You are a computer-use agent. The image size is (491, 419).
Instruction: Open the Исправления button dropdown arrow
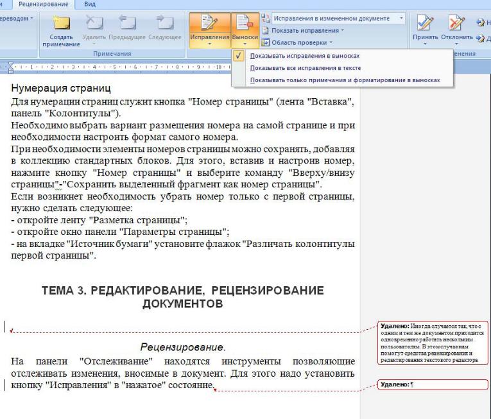coord(209,44)
